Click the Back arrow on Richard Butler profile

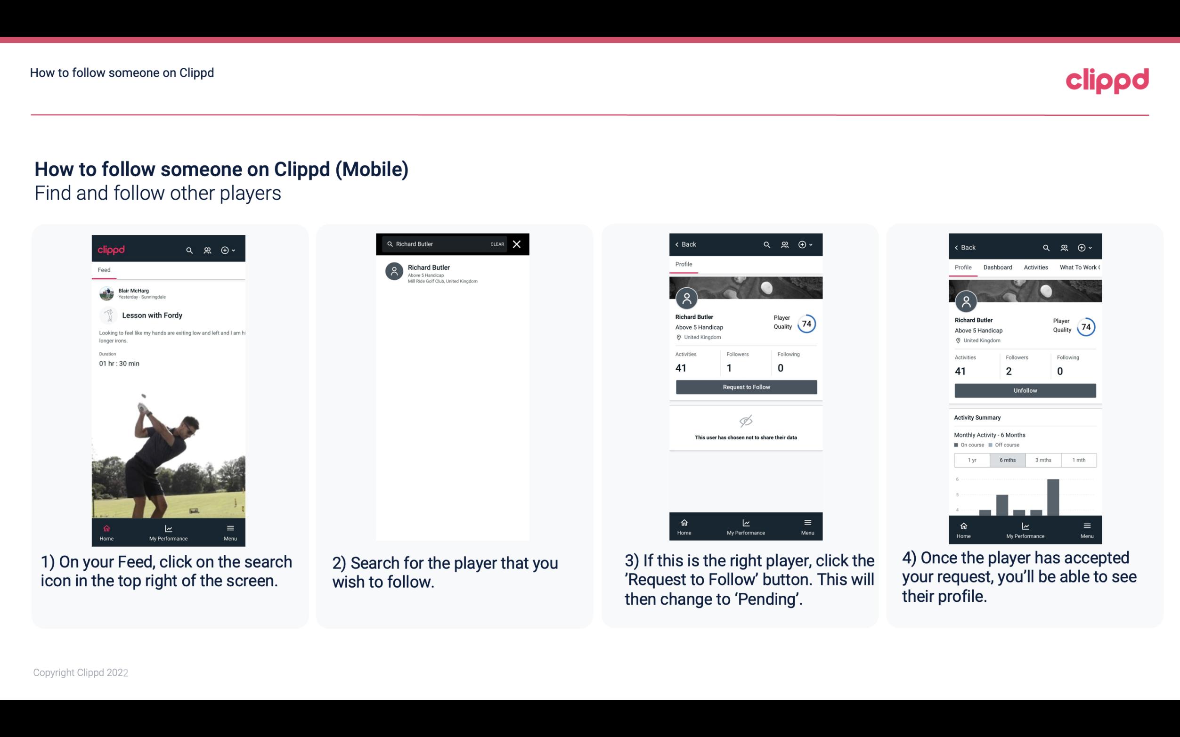[679, 244]
